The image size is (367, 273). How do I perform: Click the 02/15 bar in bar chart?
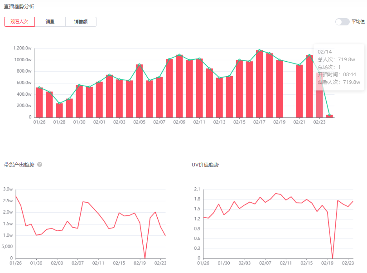pyautogui.click(x=239, y=88)
